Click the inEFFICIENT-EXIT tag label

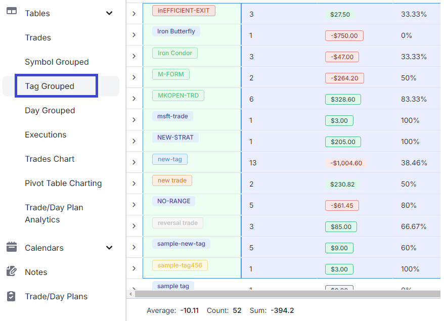coord(184,10)
